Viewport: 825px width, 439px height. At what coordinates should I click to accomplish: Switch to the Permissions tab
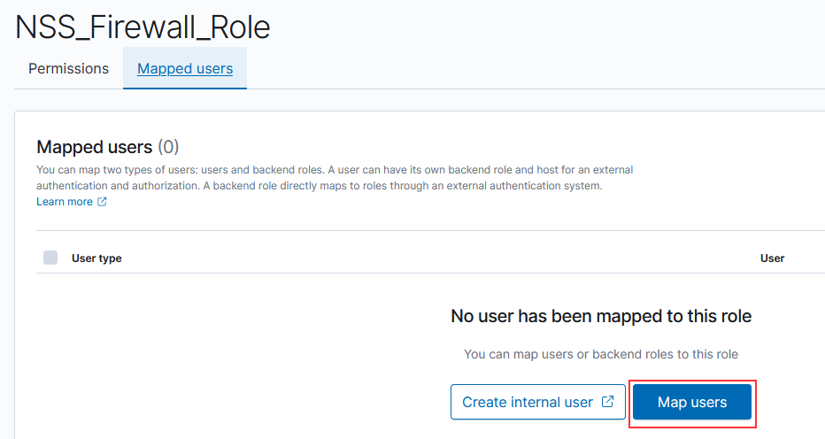point(68,68)
